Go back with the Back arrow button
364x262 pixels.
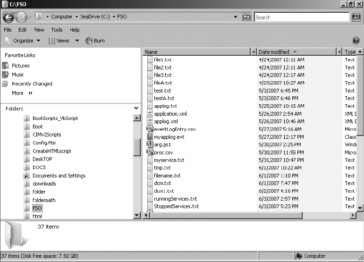point(8,17)
